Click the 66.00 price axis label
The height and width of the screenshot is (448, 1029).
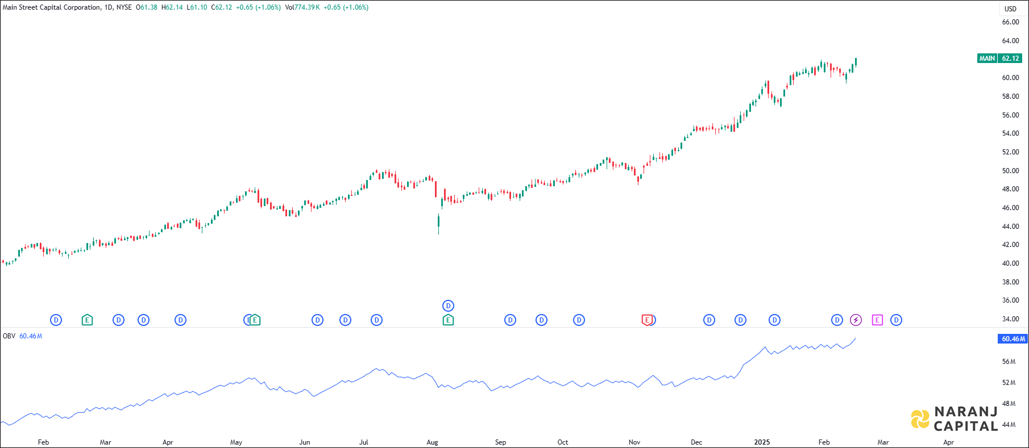coord(1010,22)
